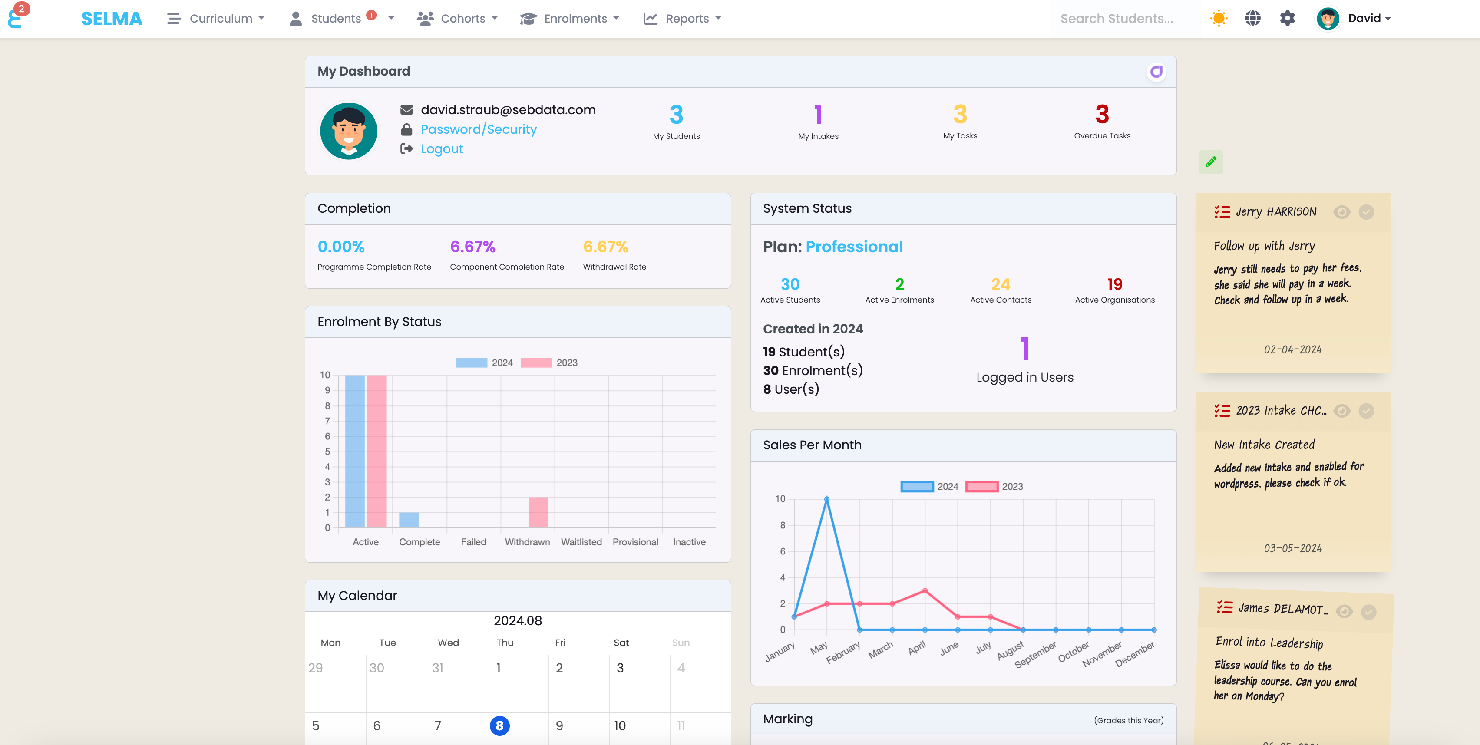
Task: Click Follow up with Jerry note title
Action: [x=1264, y=246]
